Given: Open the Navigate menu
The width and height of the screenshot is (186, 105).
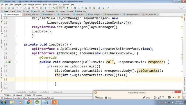Looking at the screenshot, I should tap(18, 5).
